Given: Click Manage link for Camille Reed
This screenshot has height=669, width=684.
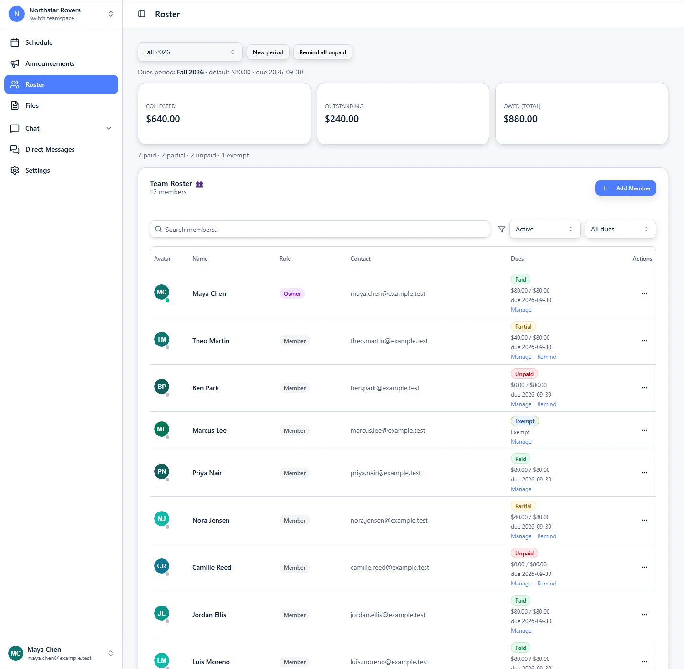Looking at the screenshot, I should pos(521,584).
